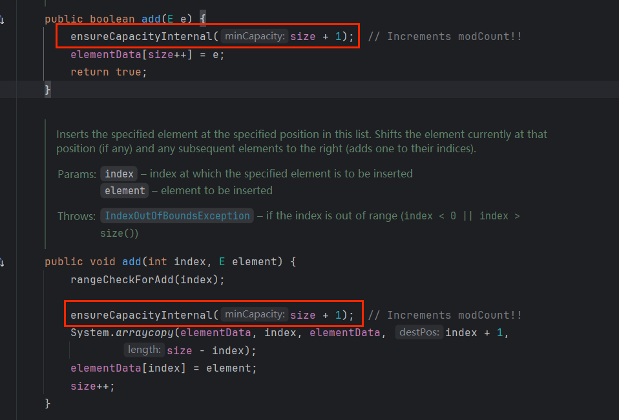Click the add method name in the void add declaration

pyautogui.click(x=131, y=262)
